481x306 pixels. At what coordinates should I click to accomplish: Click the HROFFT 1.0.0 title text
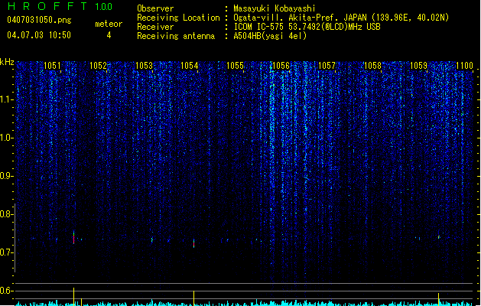60,6
